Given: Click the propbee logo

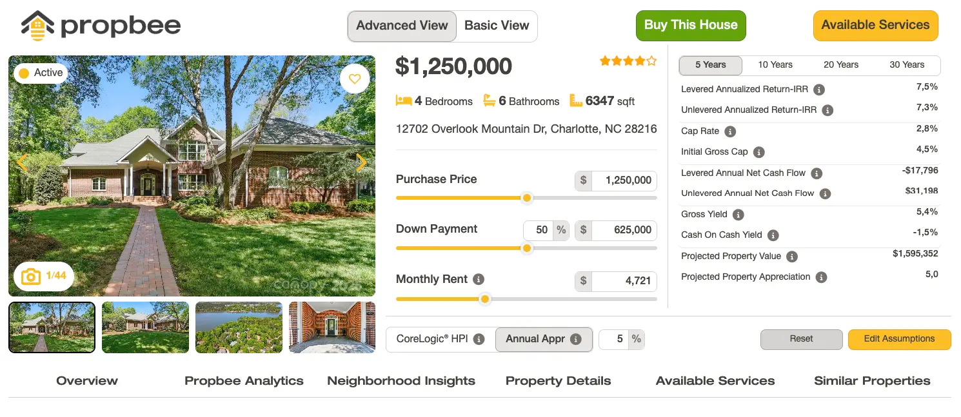Looking at the screenshot, I should (101, 26).
